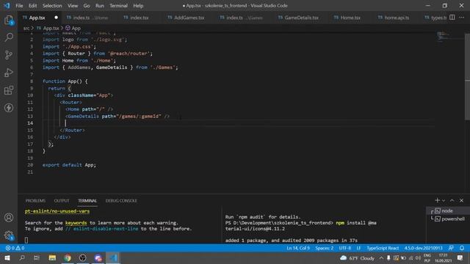Open the Help menu

tap(138, 6)
